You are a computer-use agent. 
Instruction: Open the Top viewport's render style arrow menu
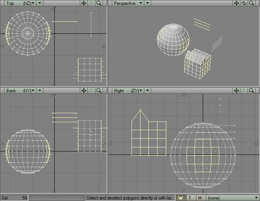[40, 3]
